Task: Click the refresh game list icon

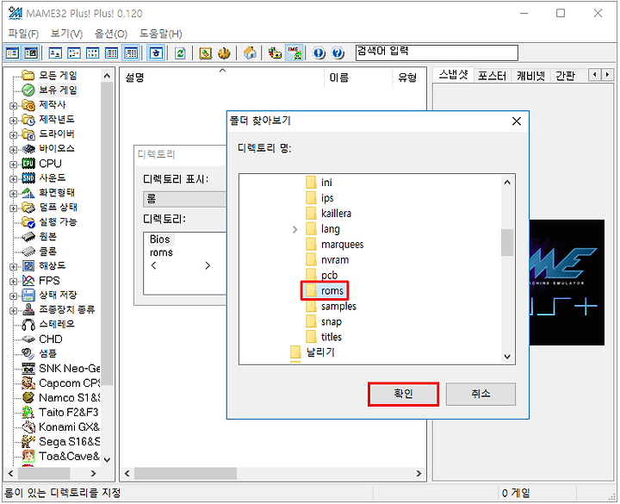Action: tap(180, 53)
